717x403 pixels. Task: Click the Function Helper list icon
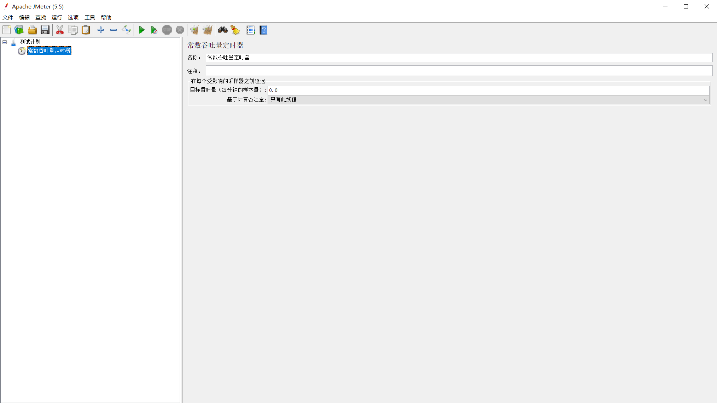[250, 30]
